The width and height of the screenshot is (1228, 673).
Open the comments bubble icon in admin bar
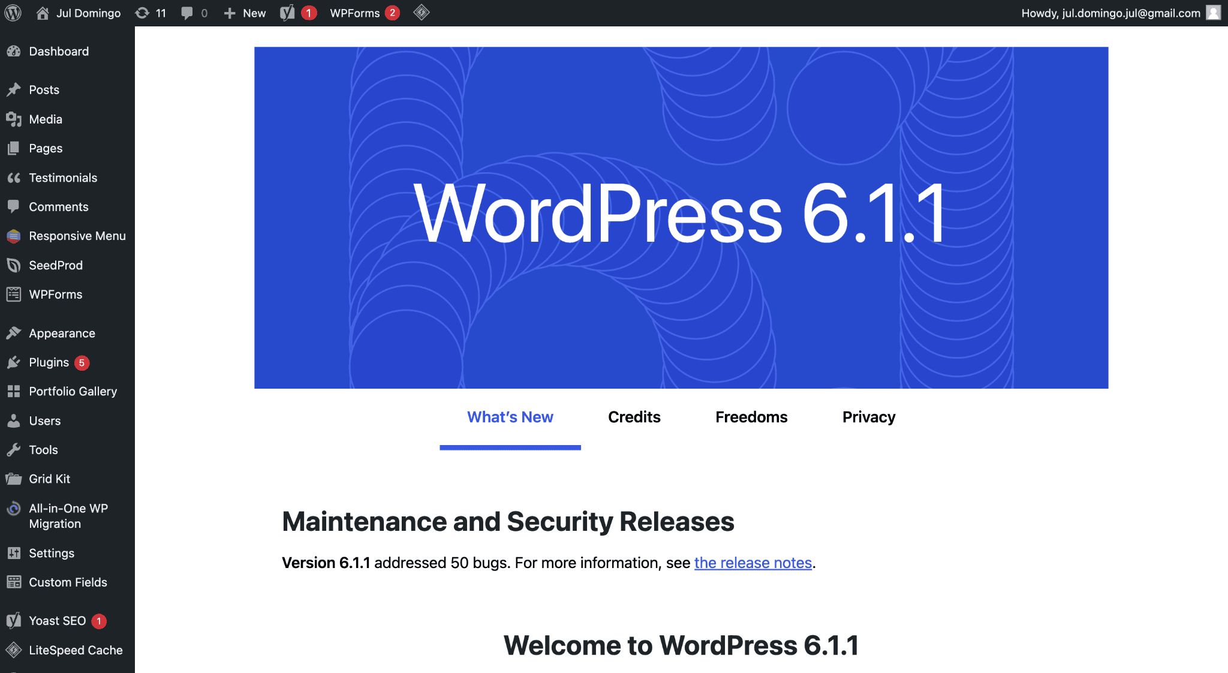pos(187,13)
